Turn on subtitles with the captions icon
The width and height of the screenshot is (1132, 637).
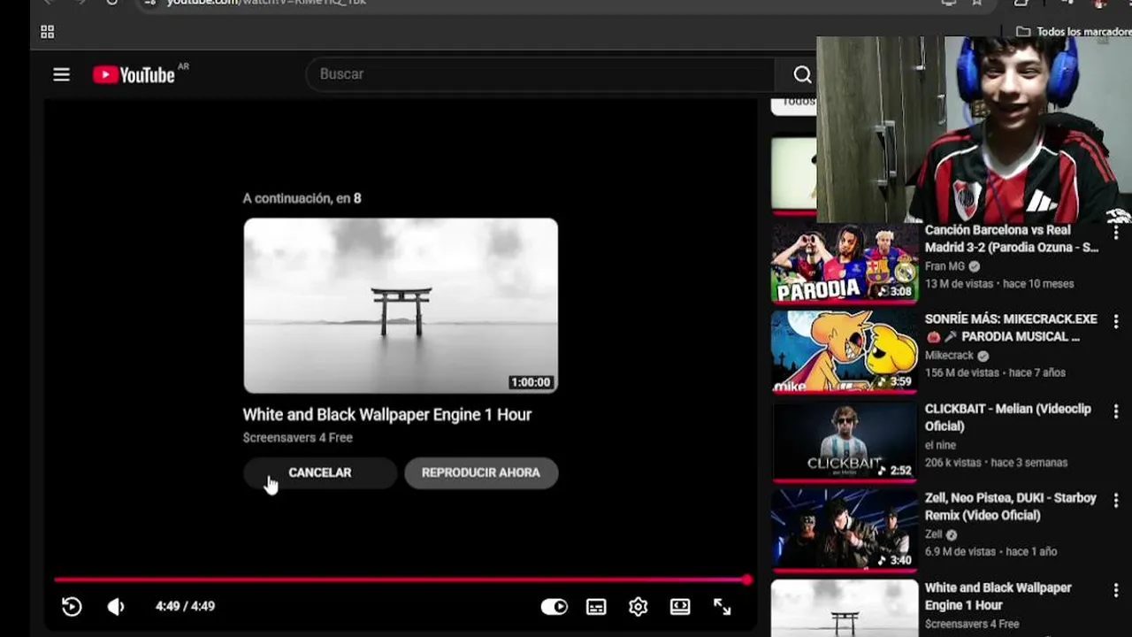click(x=596, y=606)
